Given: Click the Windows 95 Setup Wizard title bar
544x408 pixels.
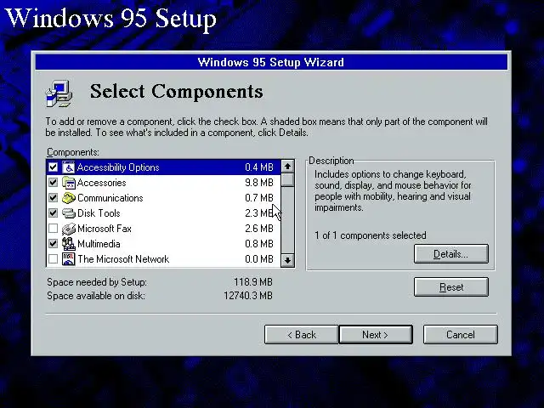Looking at the screenshot, I should tap(271, 62).
